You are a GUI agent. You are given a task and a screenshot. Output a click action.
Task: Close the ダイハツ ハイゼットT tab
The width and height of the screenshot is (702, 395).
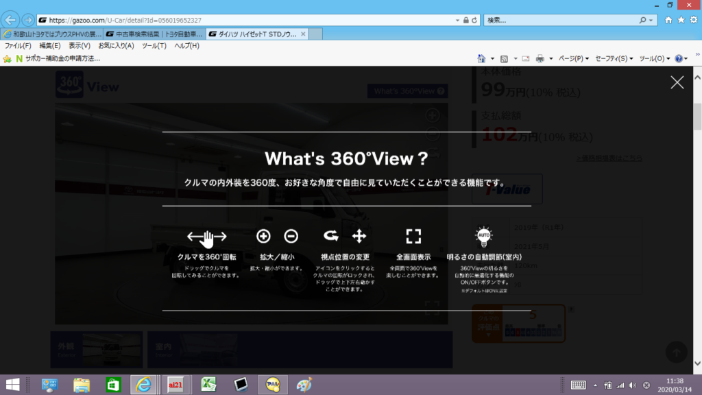(x=303, y=34)
